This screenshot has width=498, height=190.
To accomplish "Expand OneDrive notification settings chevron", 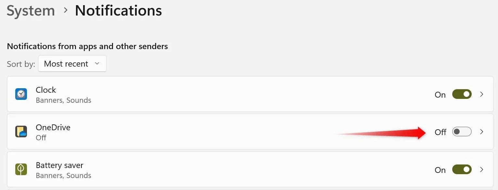I will [482, 132].
